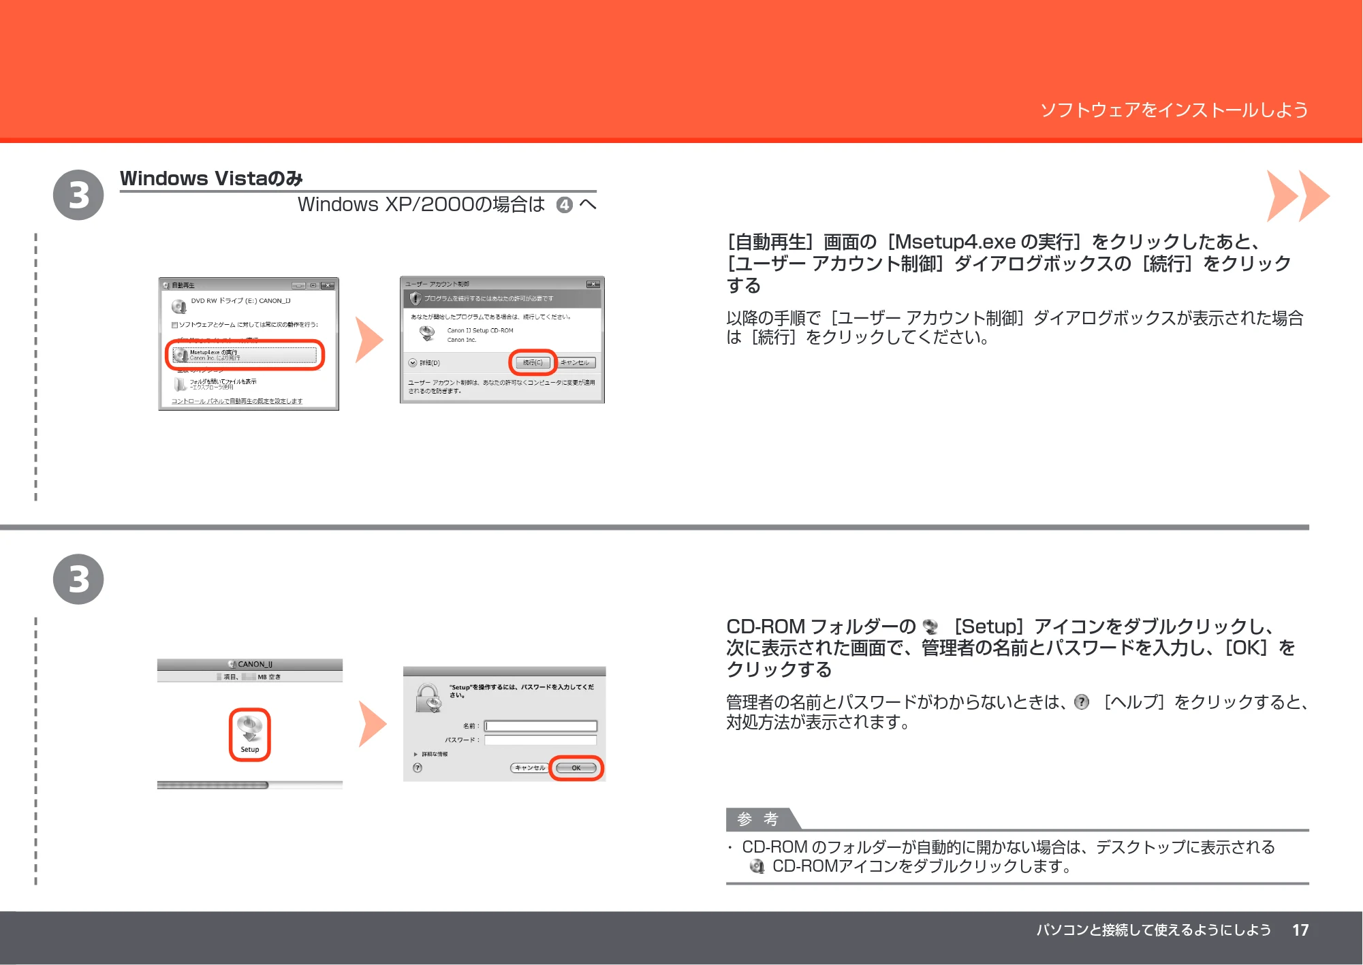Click the OK button in the password dialog
This screenshot has height=965, width=1363.
pos(576,768)
